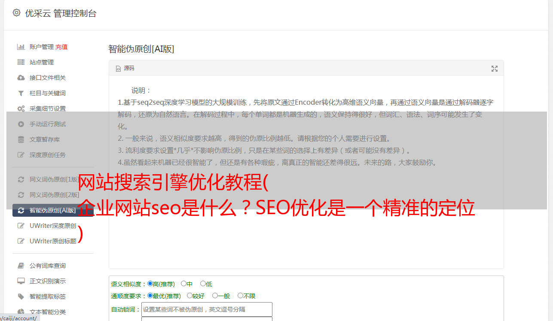The image size is (553, 321).
Task: Go to 智能提取标签 page
Action: (x=48, y=297)
